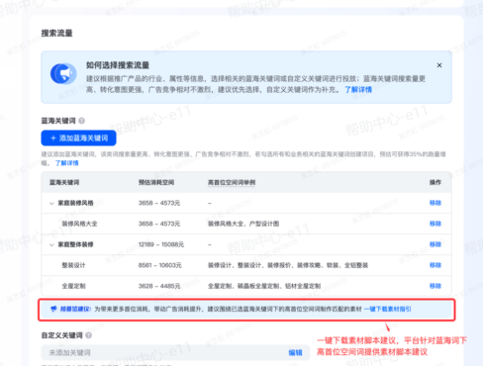Open 了解详情 link in the blue banner

(x=358, y=90)
